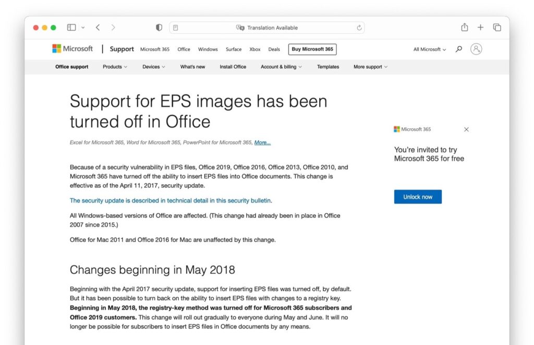Reload the page with the refresh icon
This screenshot has height=345, width=534.
[x=359, y=28]
